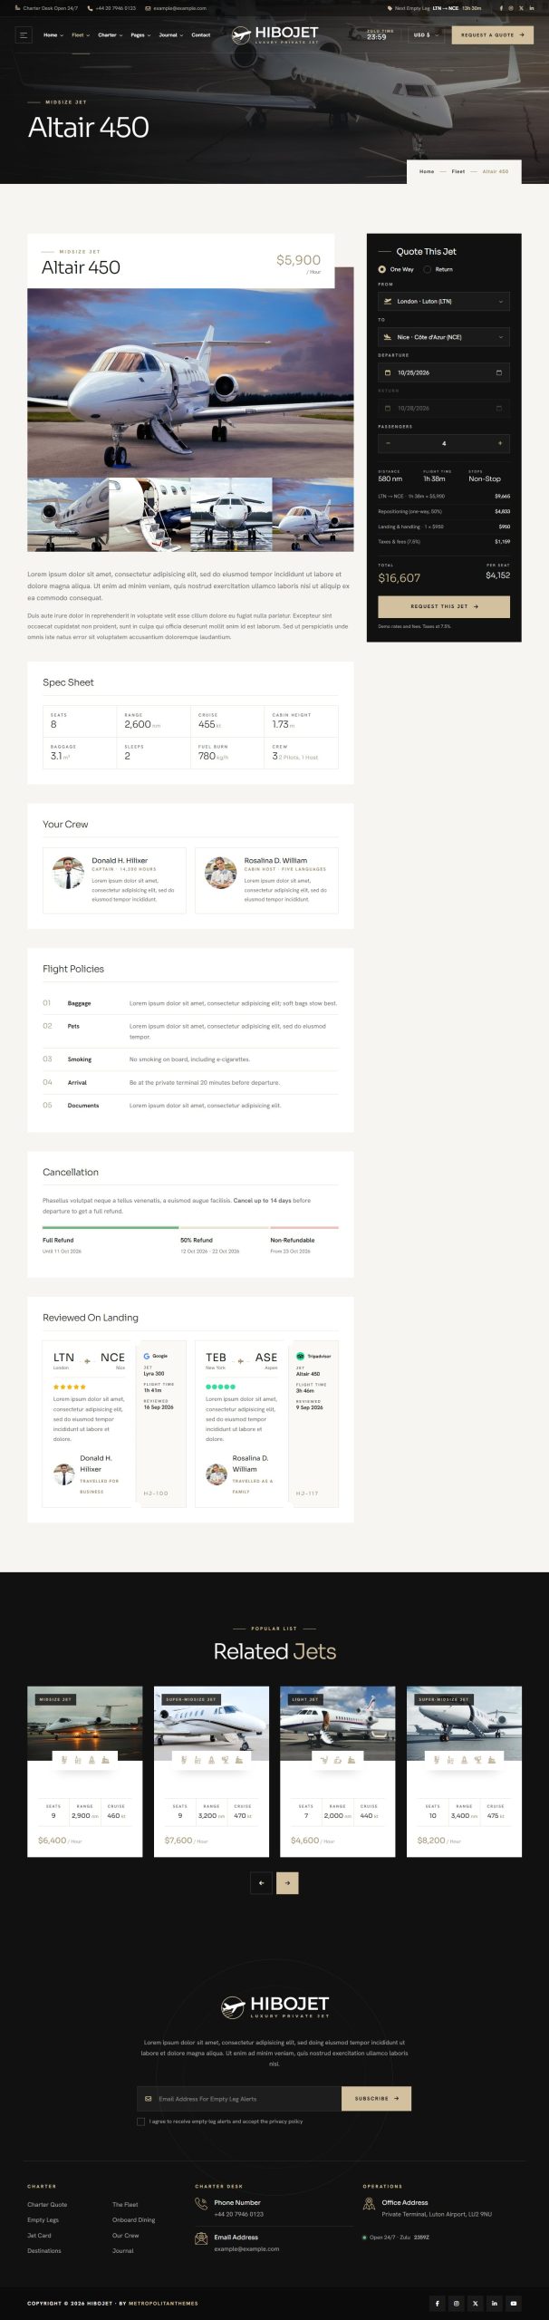549x2320 pixels.
Task: Open LinkedIn icon in the top bar
Action: 532,8
